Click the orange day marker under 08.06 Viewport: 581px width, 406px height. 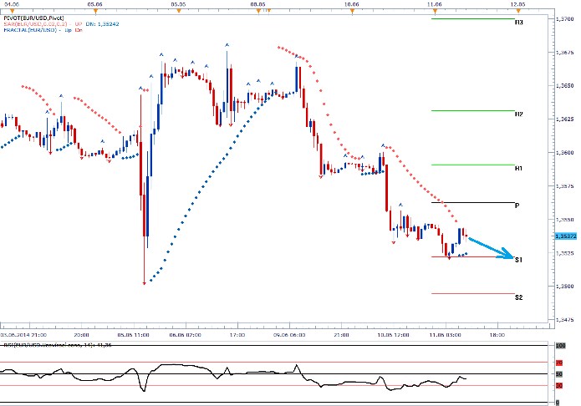coord(258,11)
